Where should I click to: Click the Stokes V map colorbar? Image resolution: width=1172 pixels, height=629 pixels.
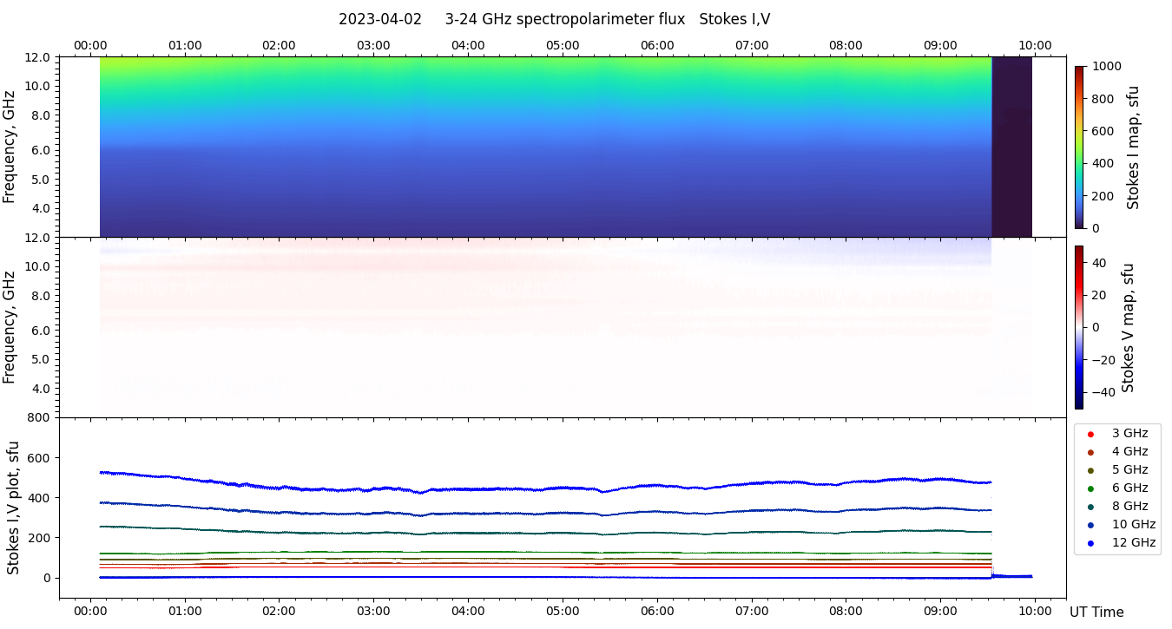(x=1079, y=327)
